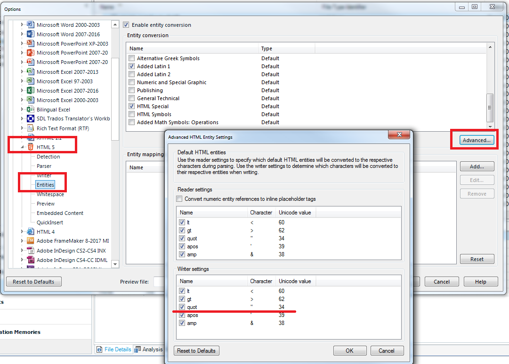
Task: Click the Adobe InDesign CS2-CS4 INX icon
Action: coord(30,250)
